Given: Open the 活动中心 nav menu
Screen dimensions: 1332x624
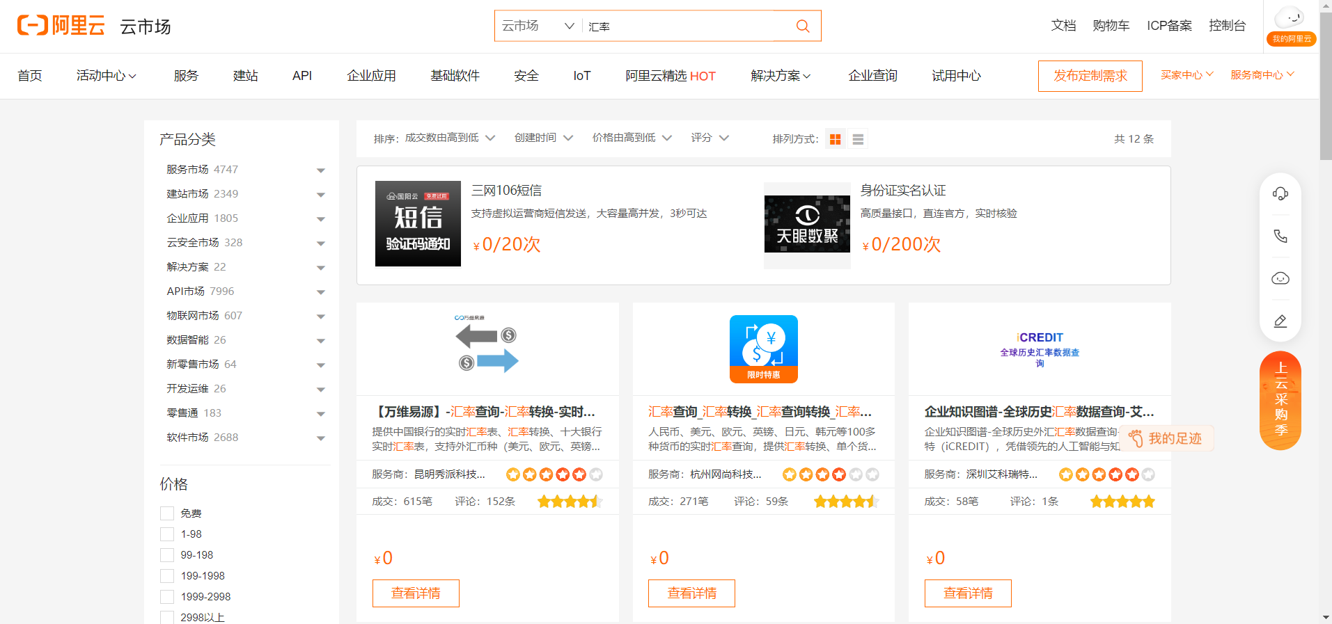Looking at the screenshot, I should point(107,76).
